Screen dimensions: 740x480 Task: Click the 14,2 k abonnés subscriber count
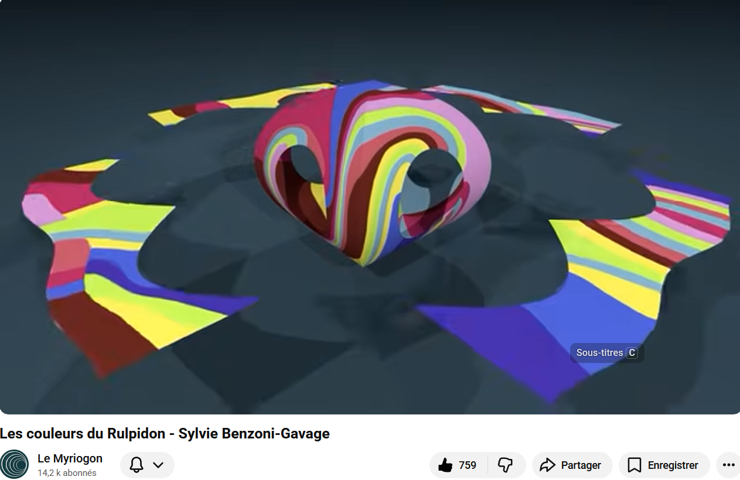67,473
